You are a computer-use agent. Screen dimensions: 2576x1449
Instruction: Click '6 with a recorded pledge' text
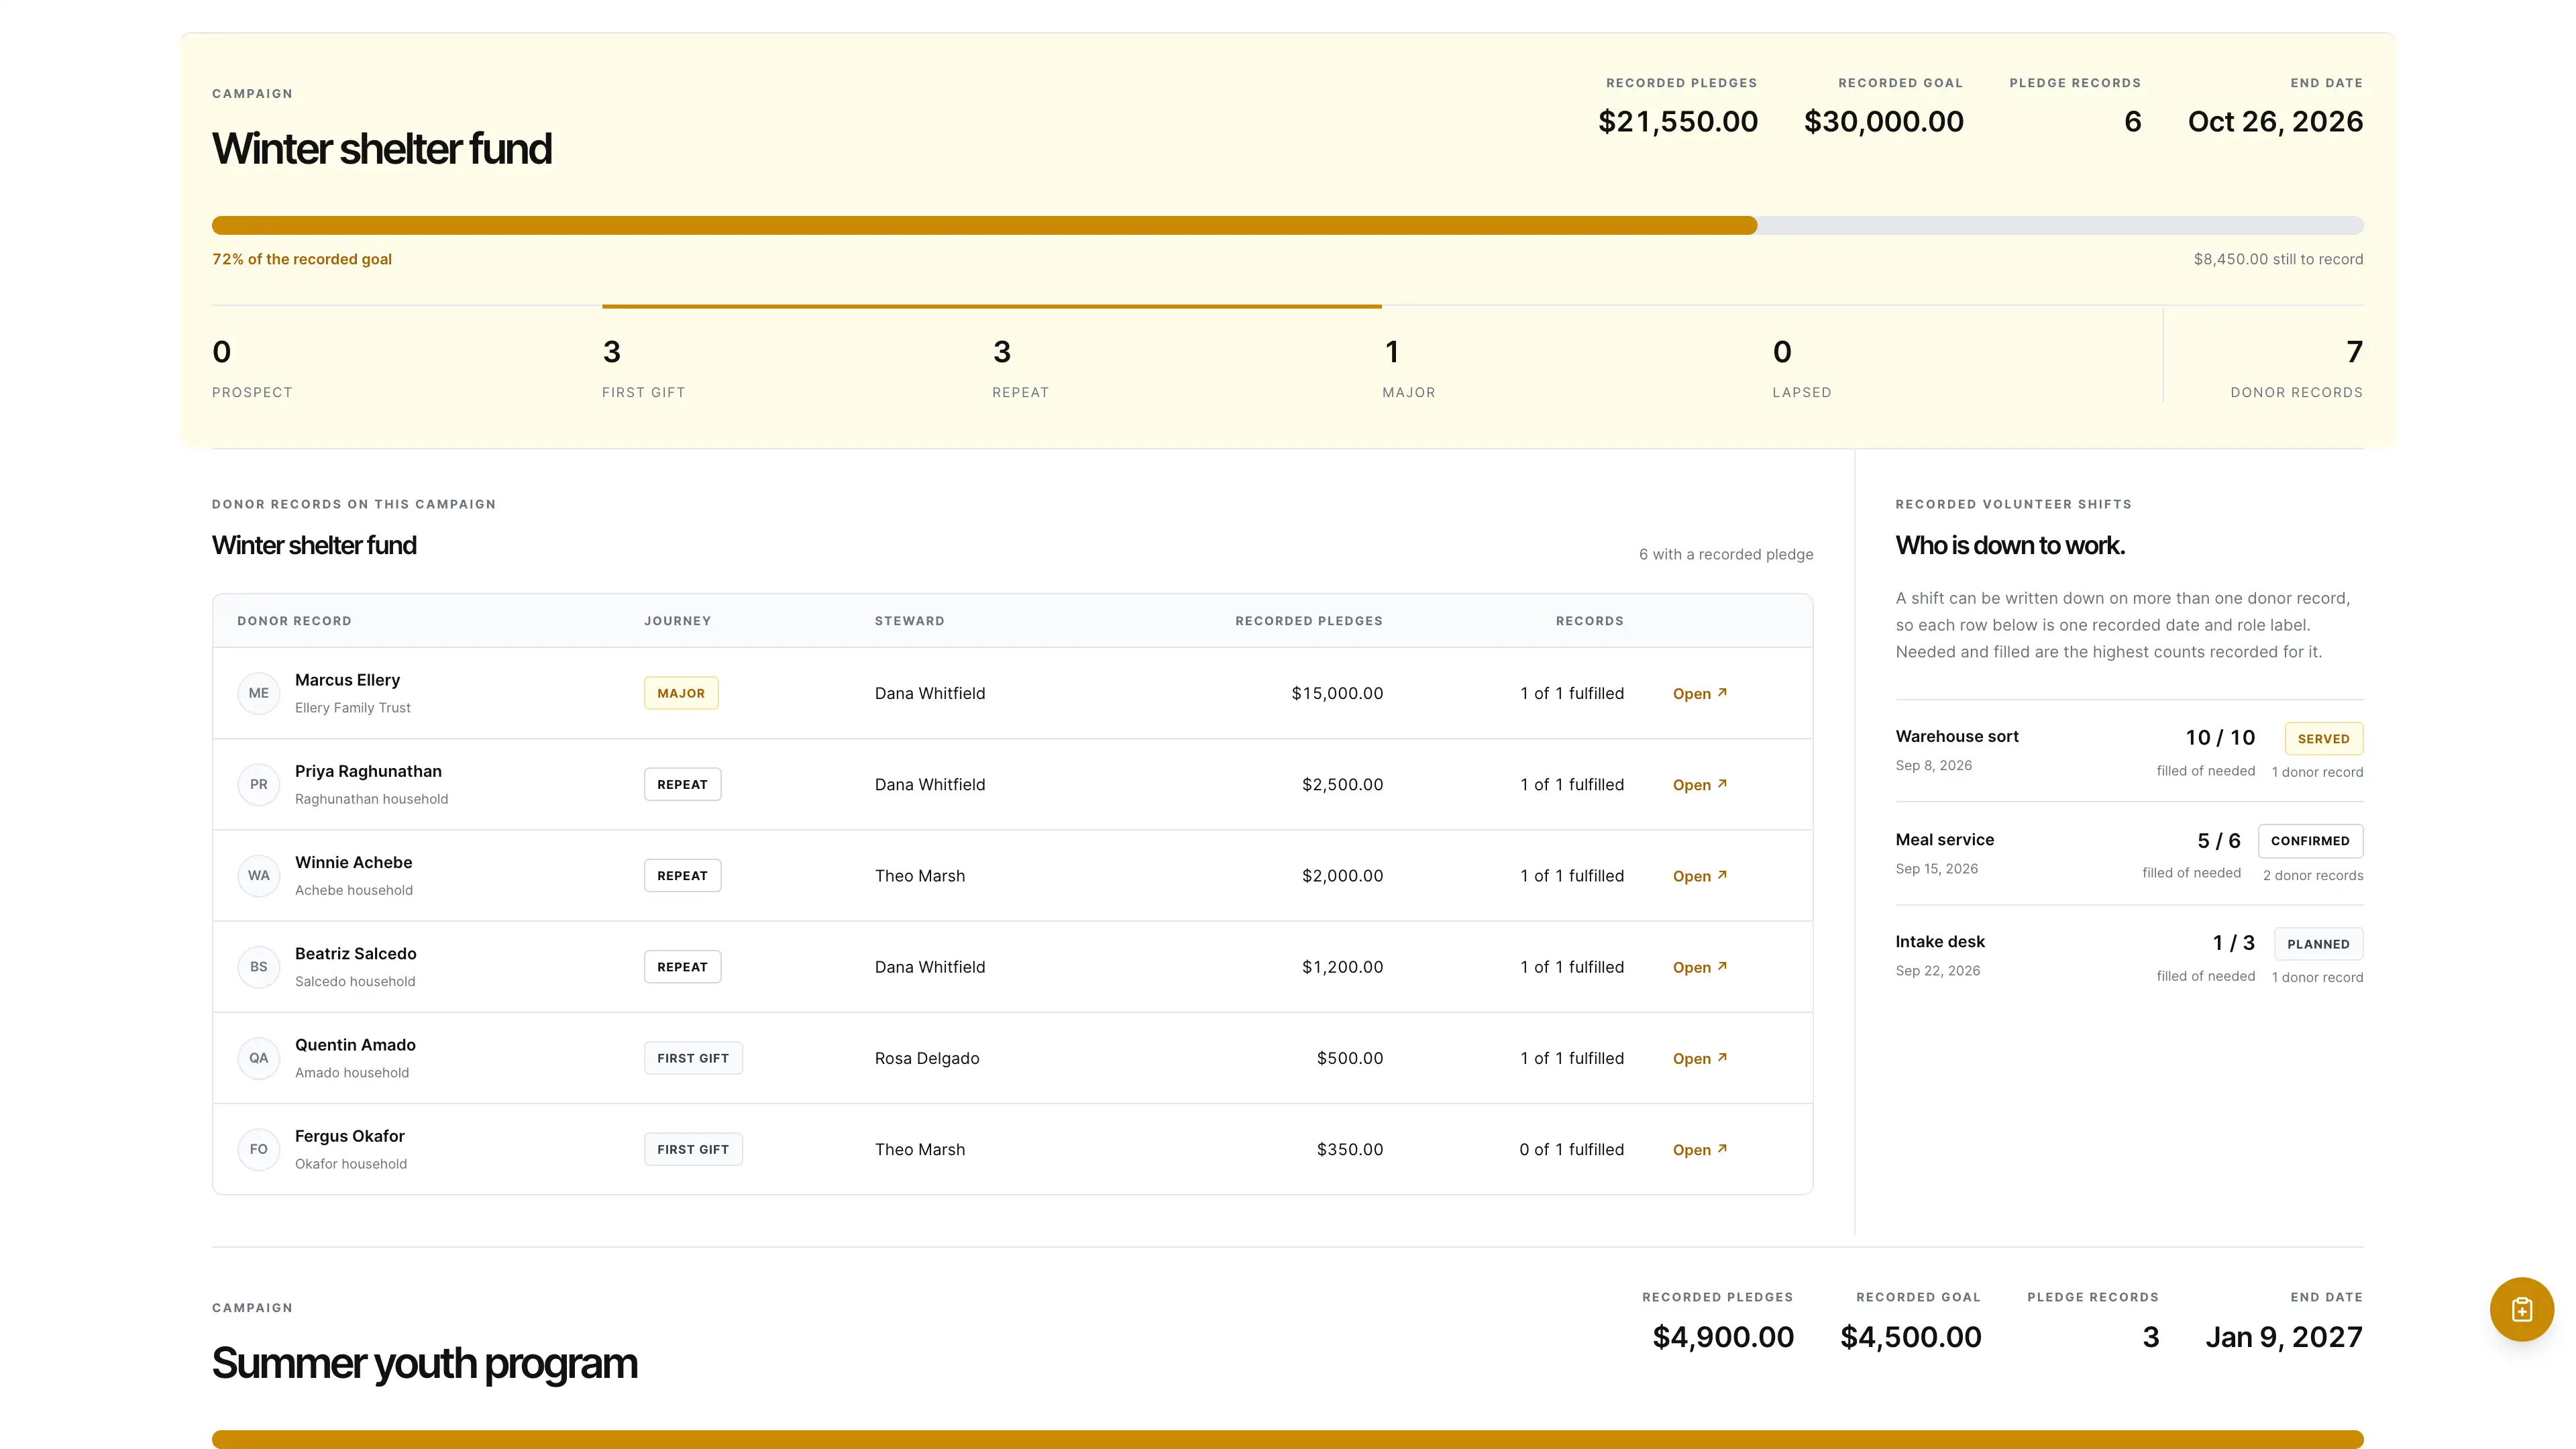(x=1726, y=554)
